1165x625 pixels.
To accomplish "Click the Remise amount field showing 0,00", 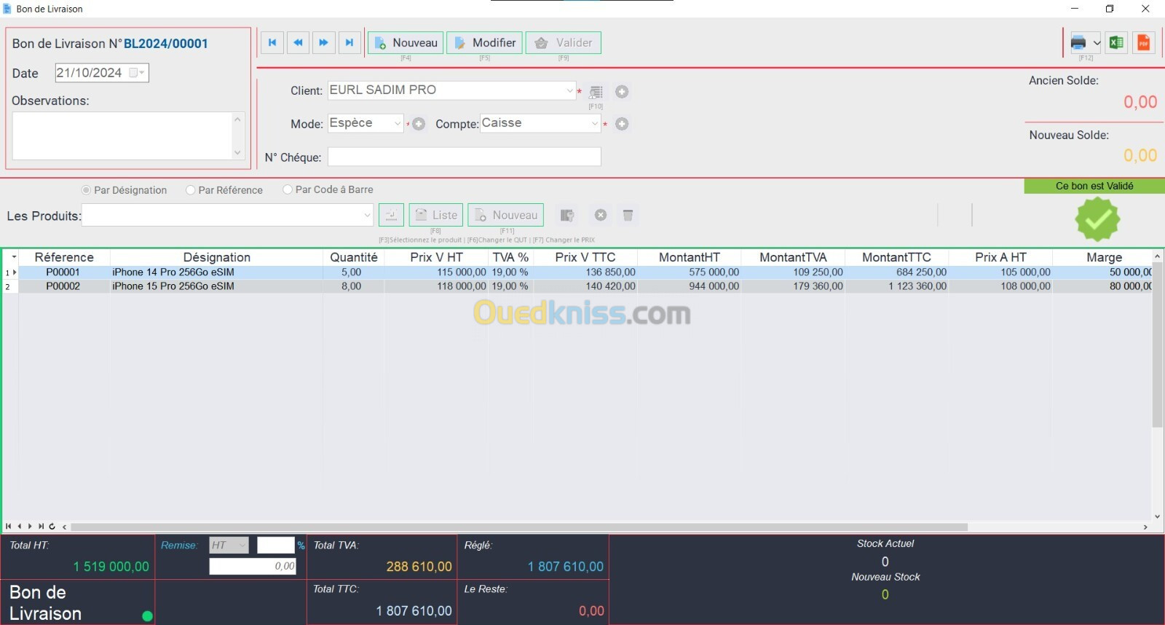I will (x=253, y=566).
